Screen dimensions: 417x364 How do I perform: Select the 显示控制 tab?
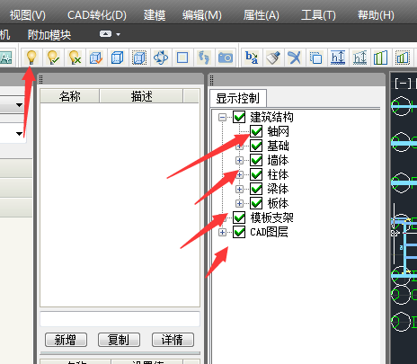[238, 98]
